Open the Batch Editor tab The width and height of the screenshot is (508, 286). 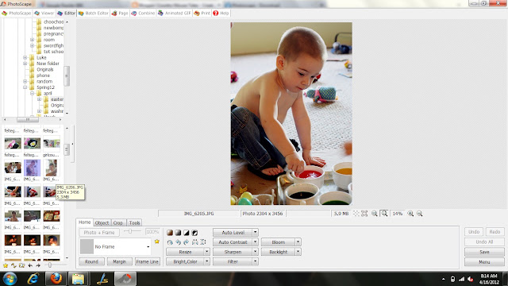pyautogui.click(x=94, y=14)
